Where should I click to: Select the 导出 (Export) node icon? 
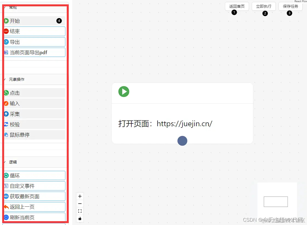[6, 42]
